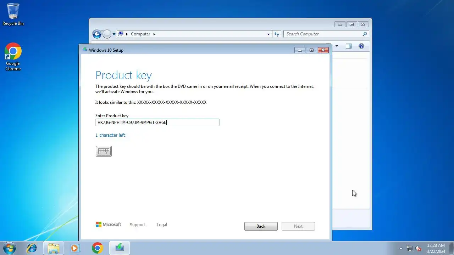Click the Search Computer box

[x=326, y=34]
